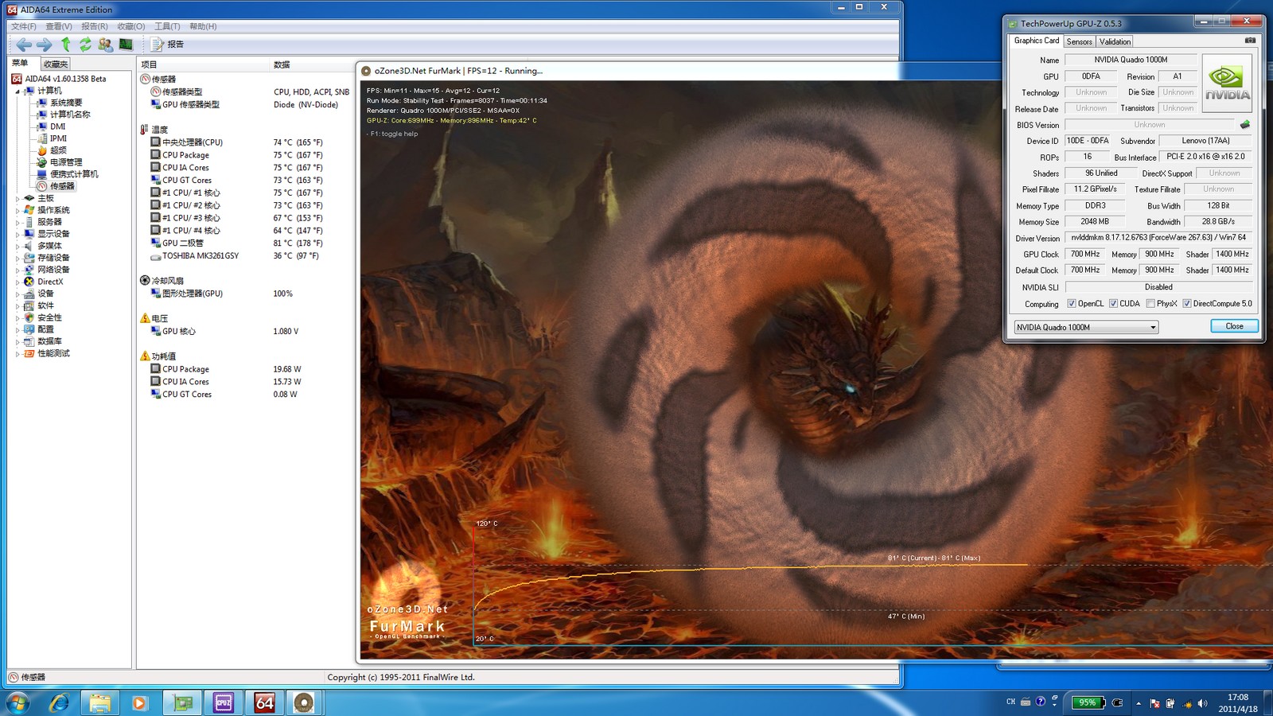Screen dimensions: 1273x716
Task: Open the NVIDIA Quadro 1000M GPU dropdown
Action: pos(1086,327)
